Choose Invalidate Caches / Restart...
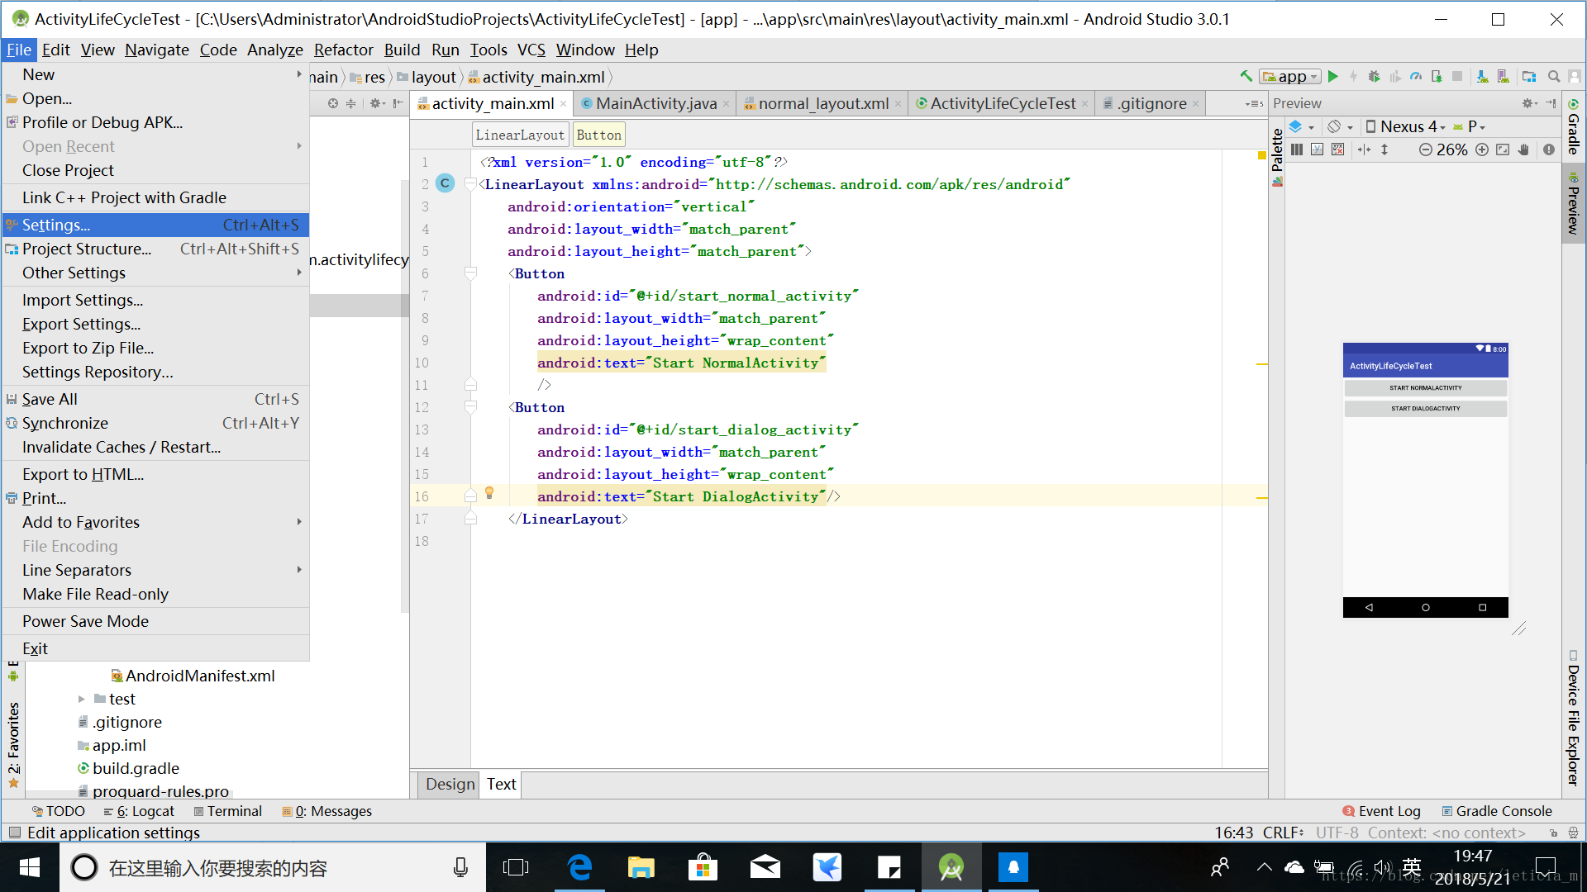1587x892 pixels. pos(155,447)
